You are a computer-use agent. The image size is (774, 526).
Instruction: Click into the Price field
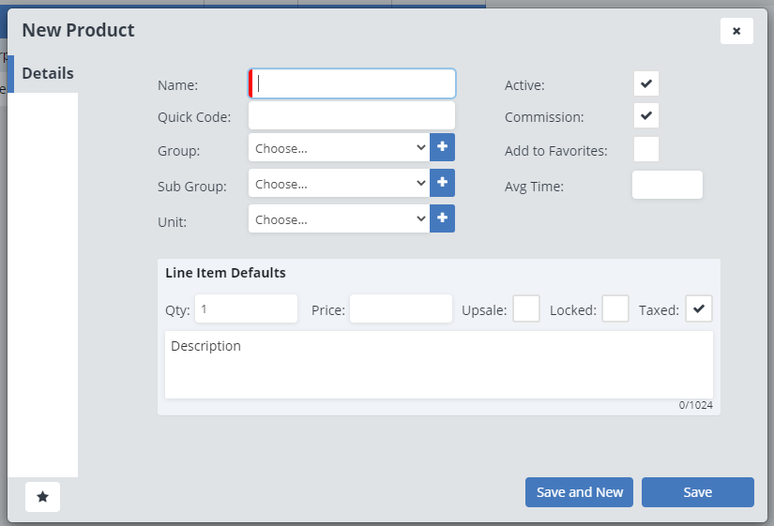tap(401, 308)
